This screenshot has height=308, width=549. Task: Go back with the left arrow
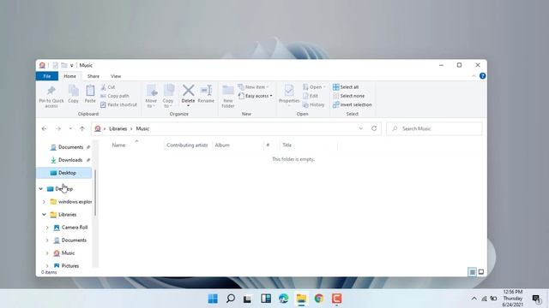tap(44, 128)
